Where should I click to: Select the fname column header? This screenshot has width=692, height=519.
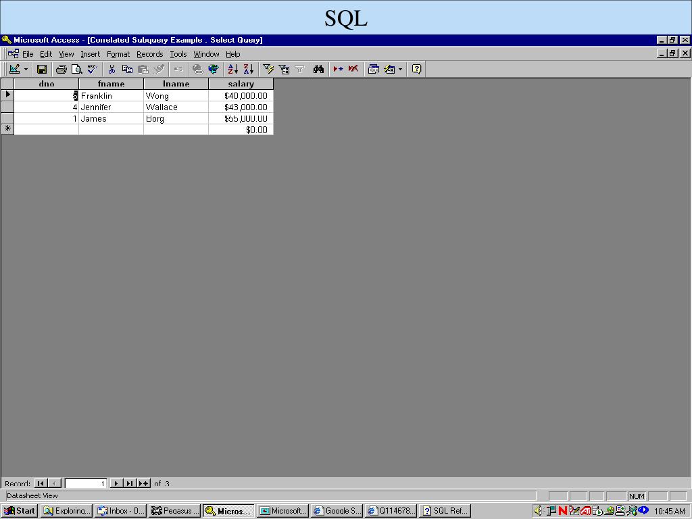coord(112,84)
